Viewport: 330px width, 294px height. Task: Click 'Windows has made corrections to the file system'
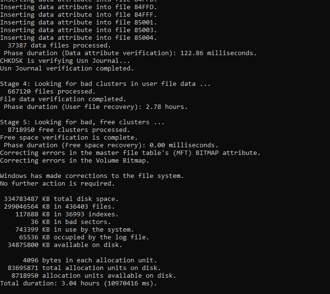click(92, 176)
